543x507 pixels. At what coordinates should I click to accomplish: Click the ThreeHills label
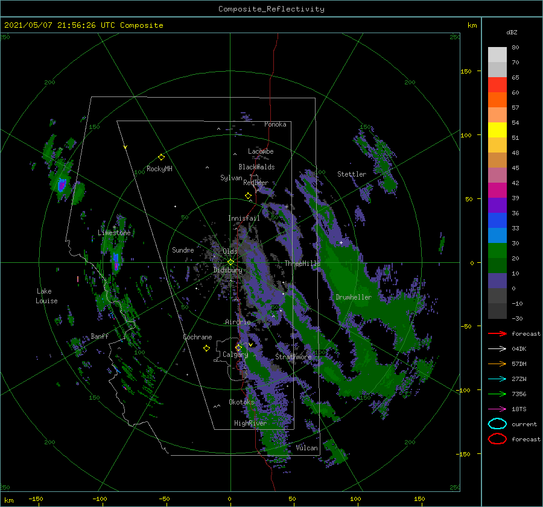[x=302, y=263]
